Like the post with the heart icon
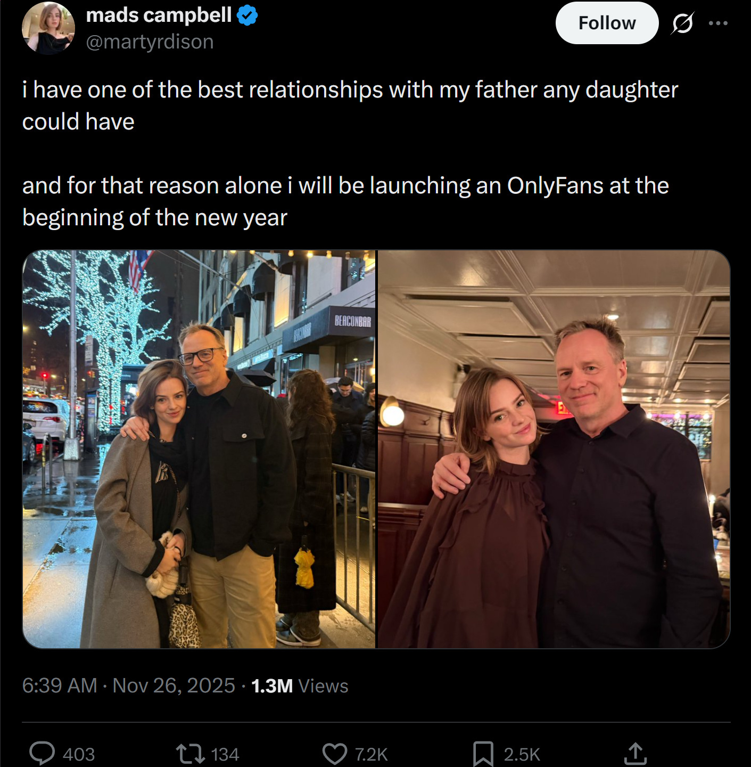 pos(335,754)
